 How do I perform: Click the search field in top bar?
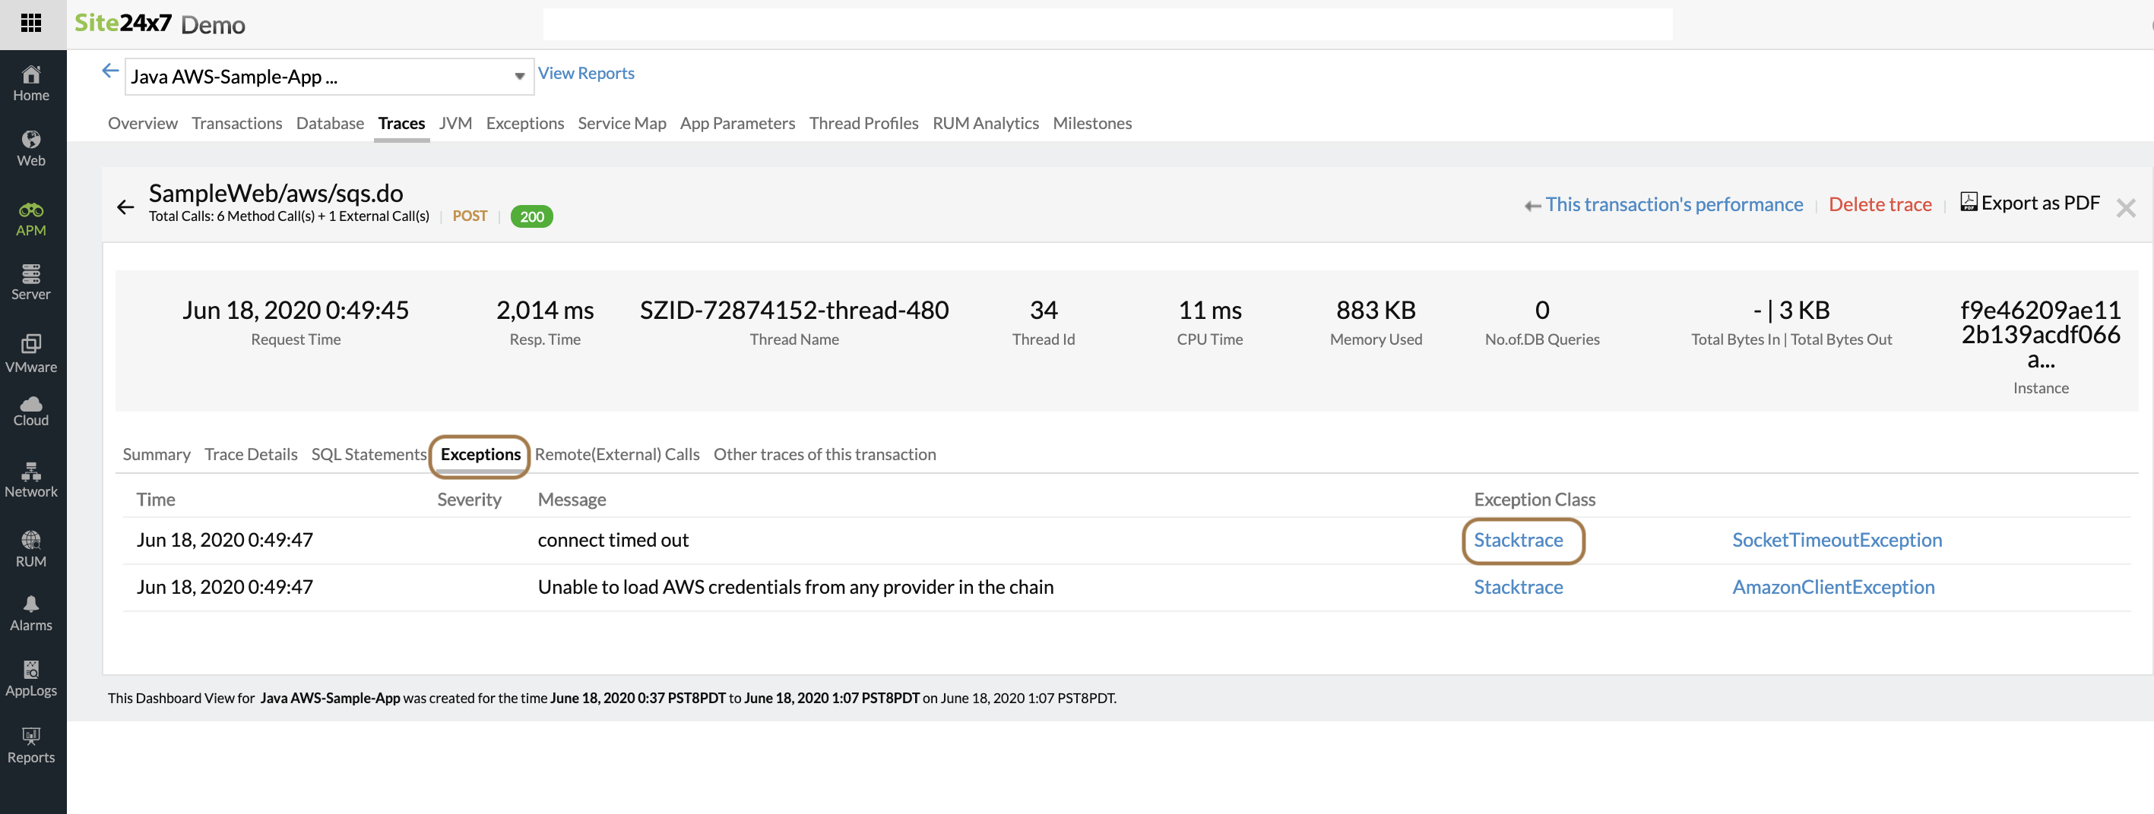[1108, 24]
